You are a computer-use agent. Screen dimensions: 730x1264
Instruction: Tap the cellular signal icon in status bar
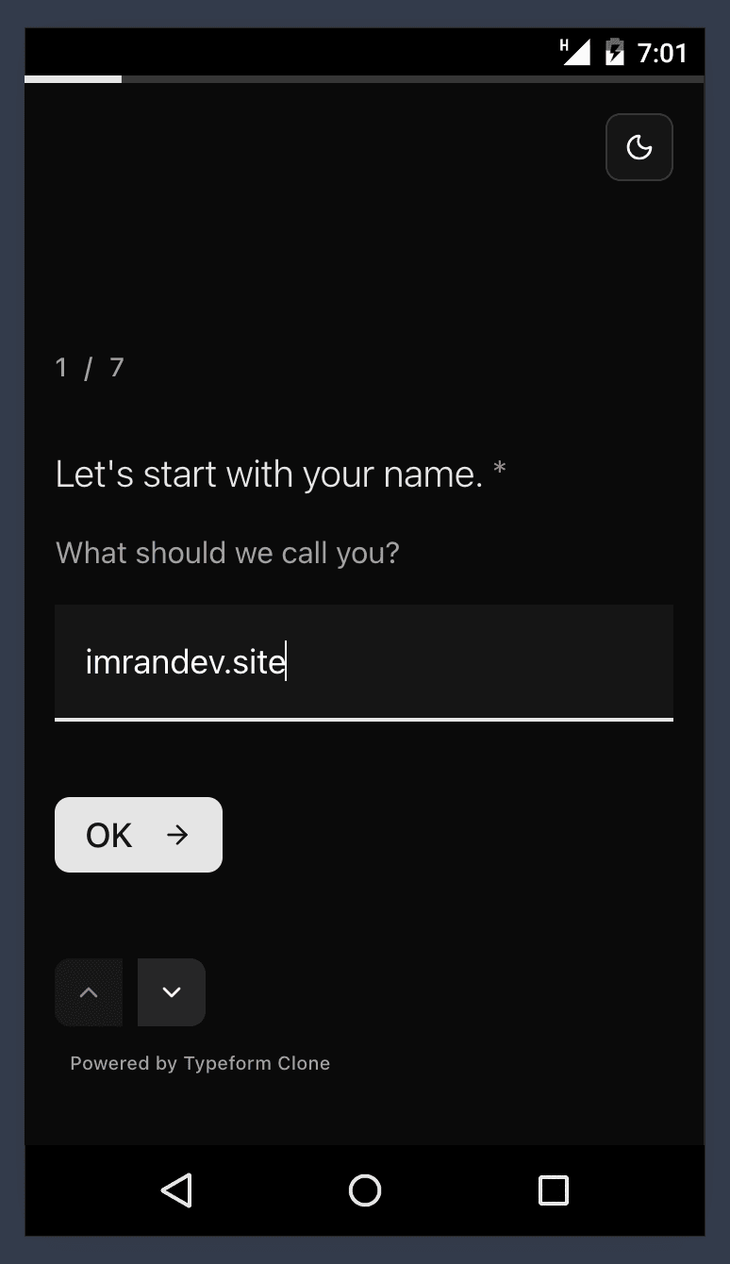click(575, 52)
